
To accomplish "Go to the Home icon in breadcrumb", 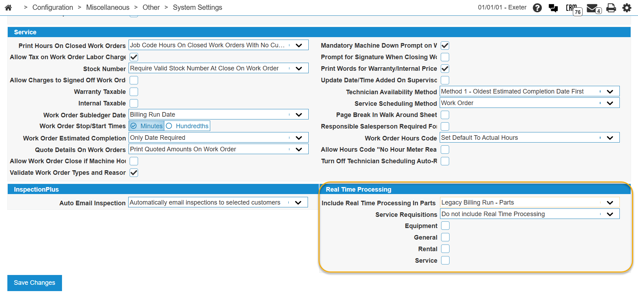I will (x=8, y=7).
